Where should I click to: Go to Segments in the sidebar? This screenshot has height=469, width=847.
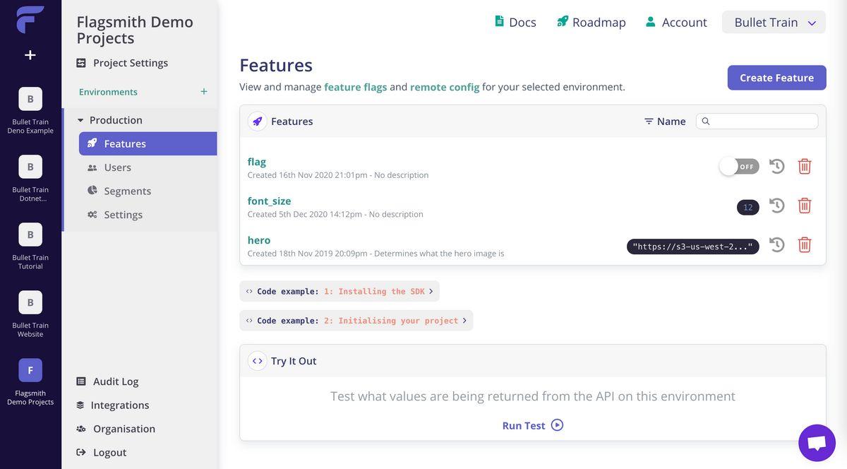click(127, 191)
